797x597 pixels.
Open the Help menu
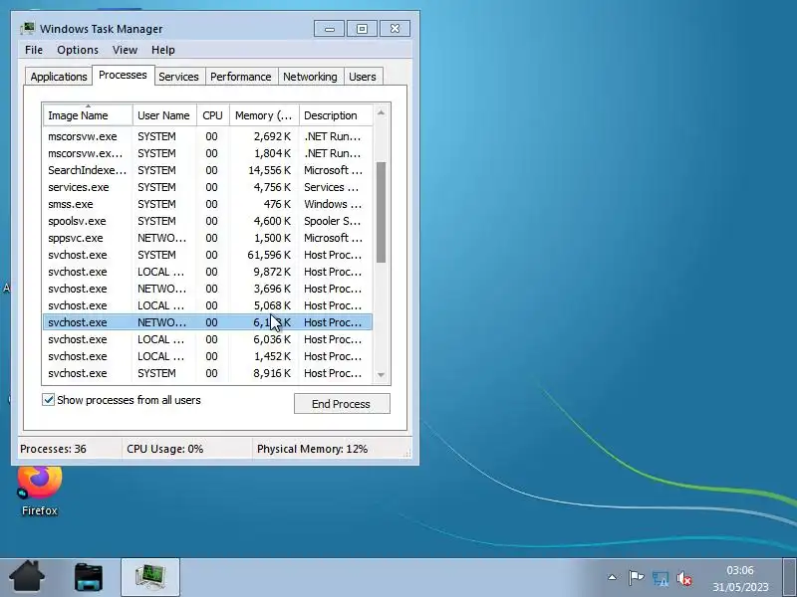[x=162, y=50]
